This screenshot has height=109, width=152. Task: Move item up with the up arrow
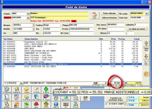click(x=146, y=43)
